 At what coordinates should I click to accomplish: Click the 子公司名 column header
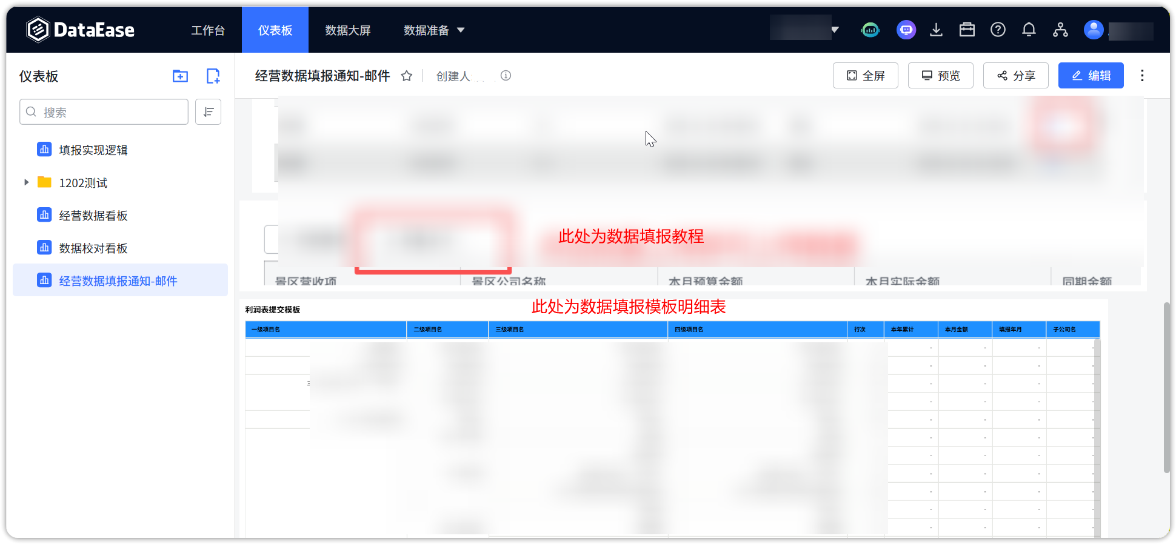[x=1072, y=330]
